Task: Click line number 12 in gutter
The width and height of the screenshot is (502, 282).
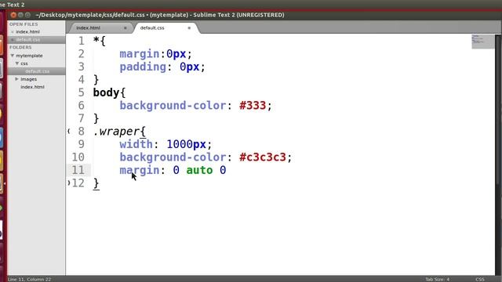Action: 78,183
